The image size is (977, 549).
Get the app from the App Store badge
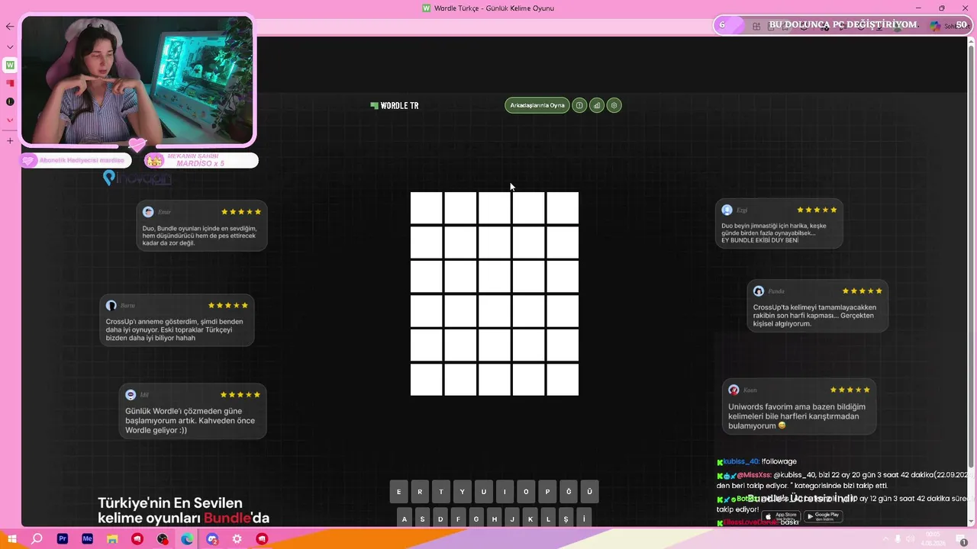[x=782, y=516]
